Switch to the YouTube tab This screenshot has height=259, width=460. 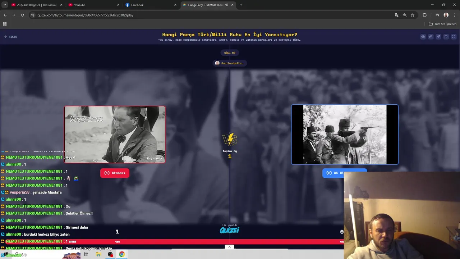pyautogui.click(x=93, y=5)
